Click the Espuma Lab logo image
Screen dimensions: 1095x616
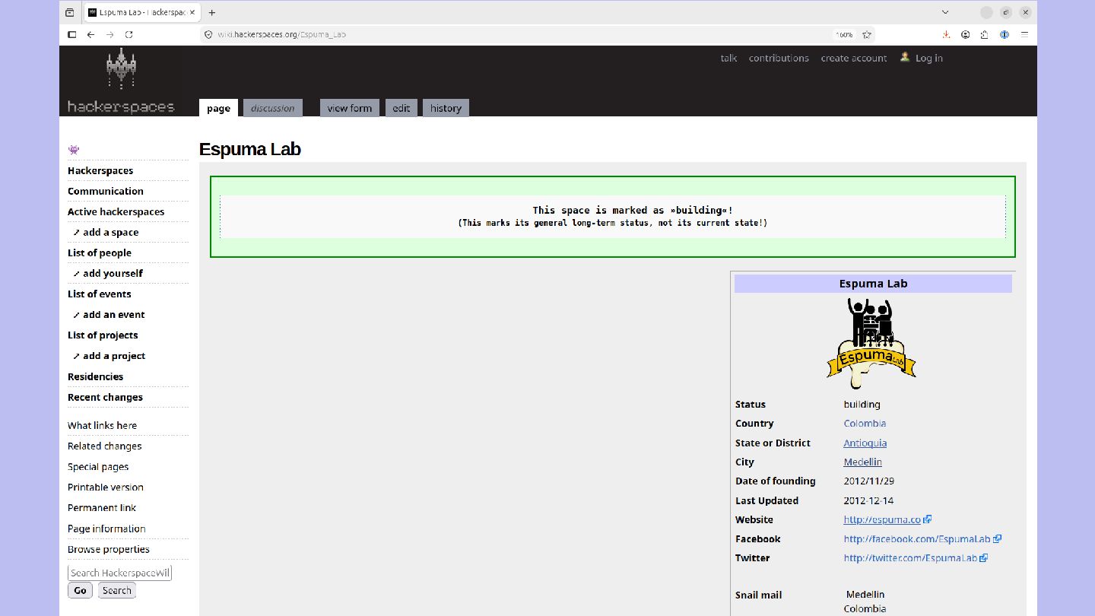click(871, 343)
